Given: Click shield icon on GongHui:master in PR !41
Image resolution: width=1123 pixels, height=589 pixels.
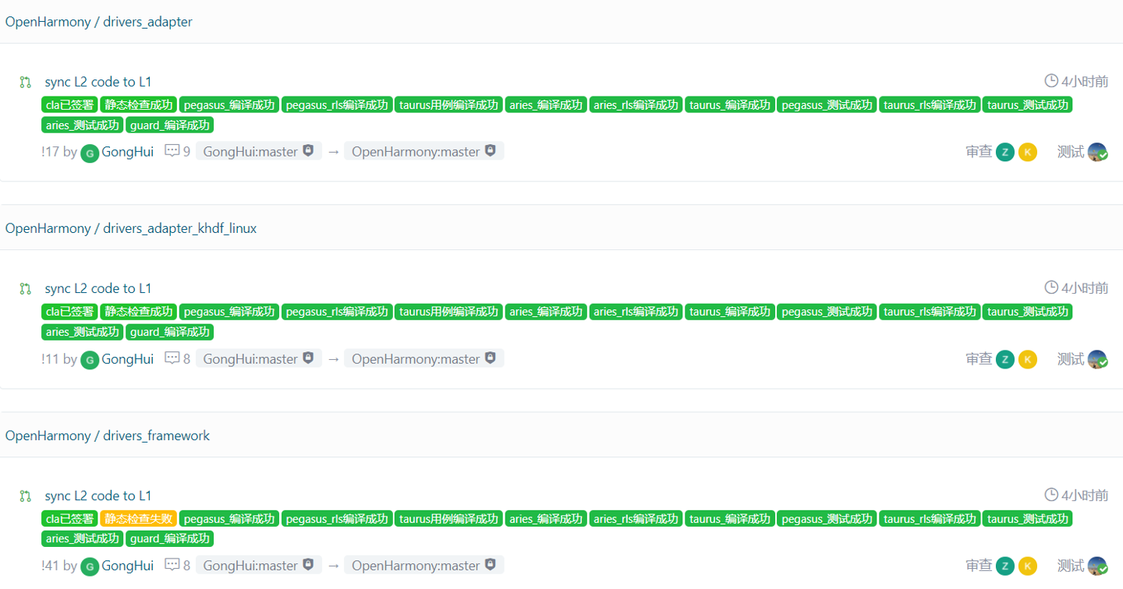Looking at the screenshot, I should 308,565.
